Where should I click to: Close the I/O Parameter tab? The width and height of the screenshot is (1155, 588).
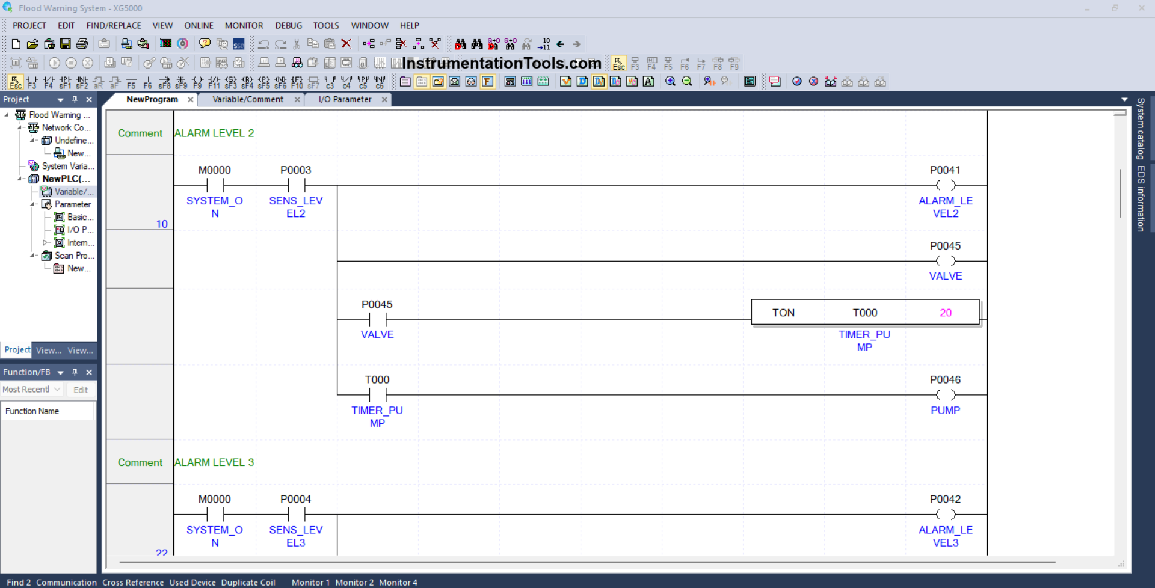(384, 100)
